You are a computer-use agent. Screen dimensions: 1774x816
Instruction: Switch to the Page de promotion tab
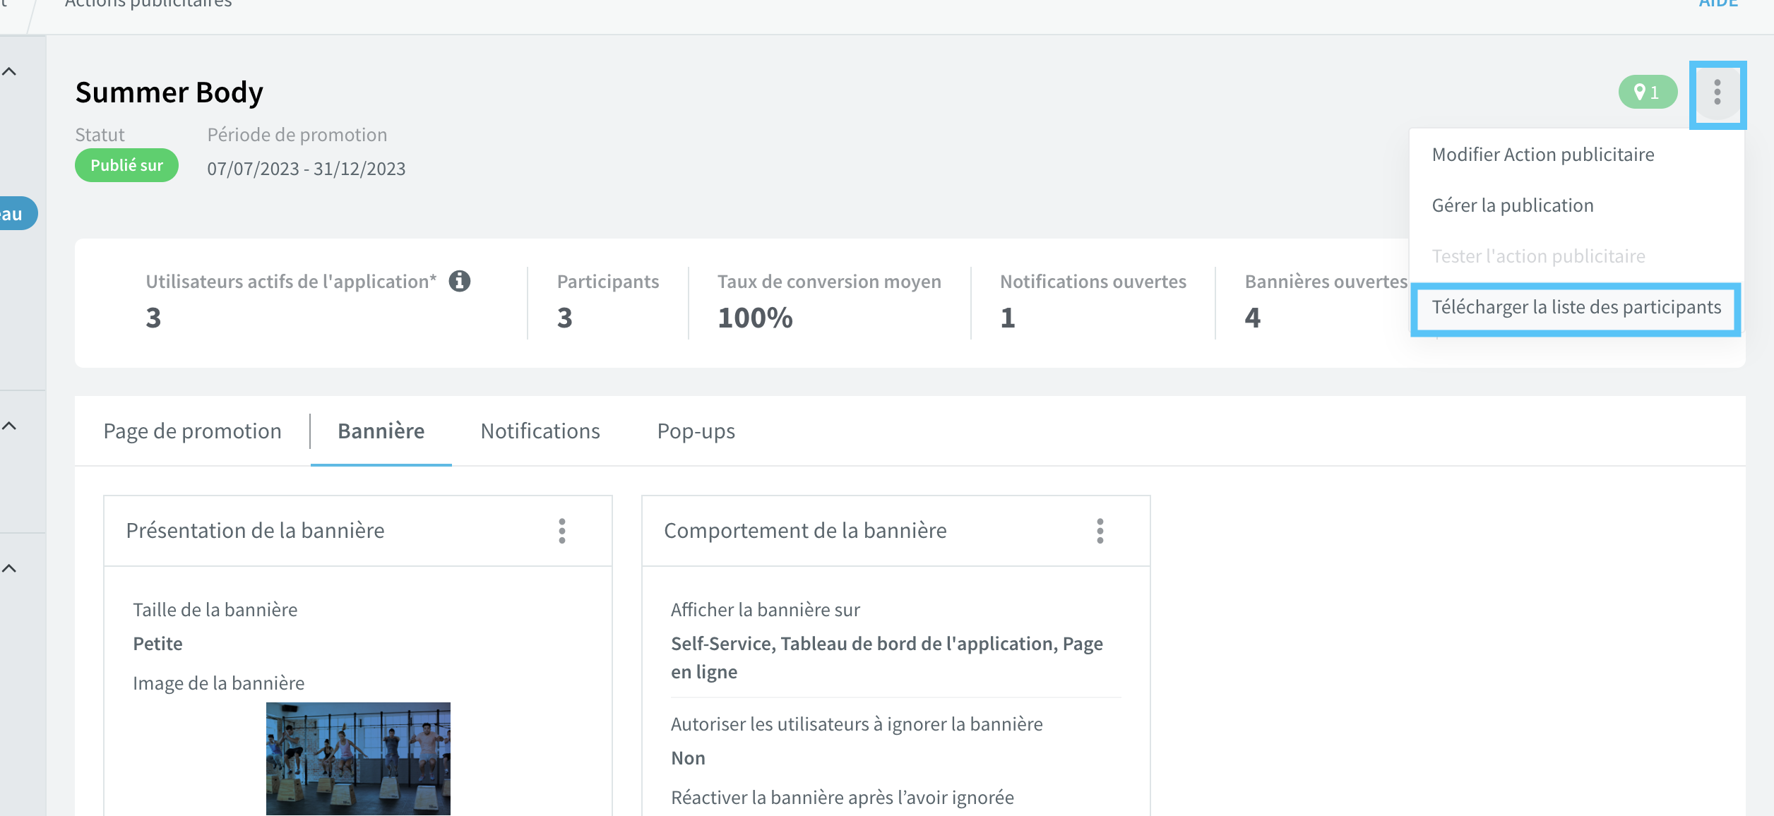click(x=192, y=431)
